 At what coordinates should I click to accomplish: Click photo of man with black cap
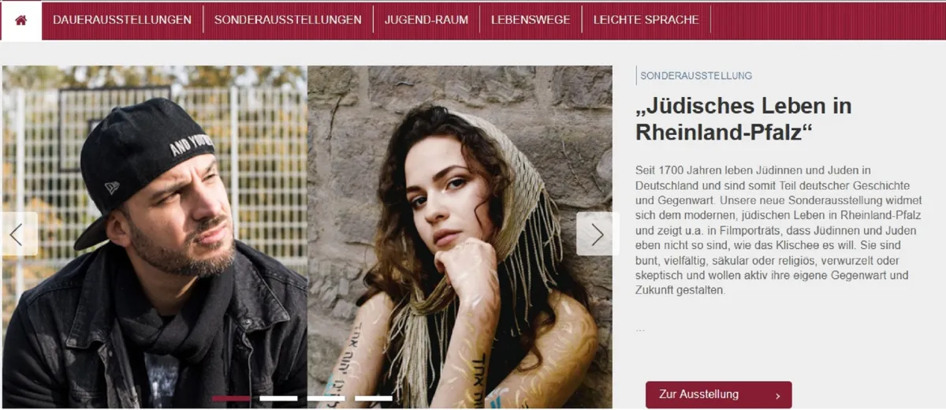tap(155, 237)
